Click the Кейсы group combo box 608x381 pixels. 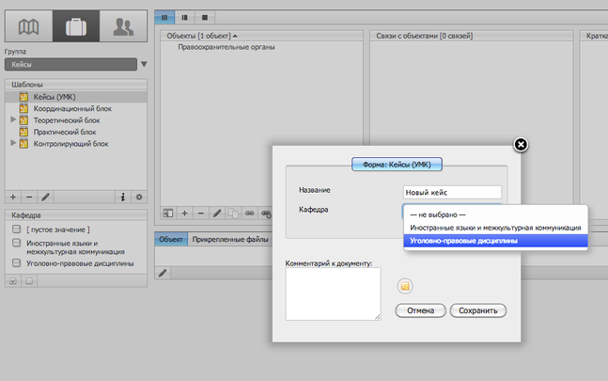click(71, 64)
